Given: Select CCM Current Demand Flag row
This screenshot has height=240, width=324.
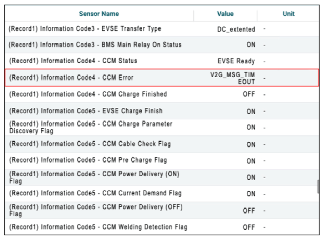Looking at the screenshot, I should click(162, 193).
